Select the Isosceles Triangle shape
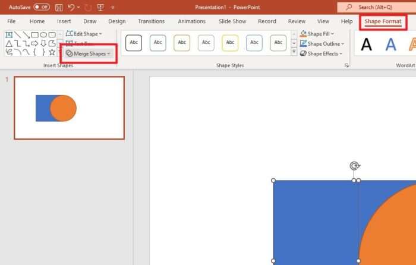 [9, 43]
